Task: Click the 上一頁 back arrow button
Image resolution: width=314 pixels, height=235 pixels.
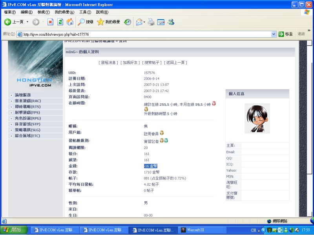Action: coord(14,22)
